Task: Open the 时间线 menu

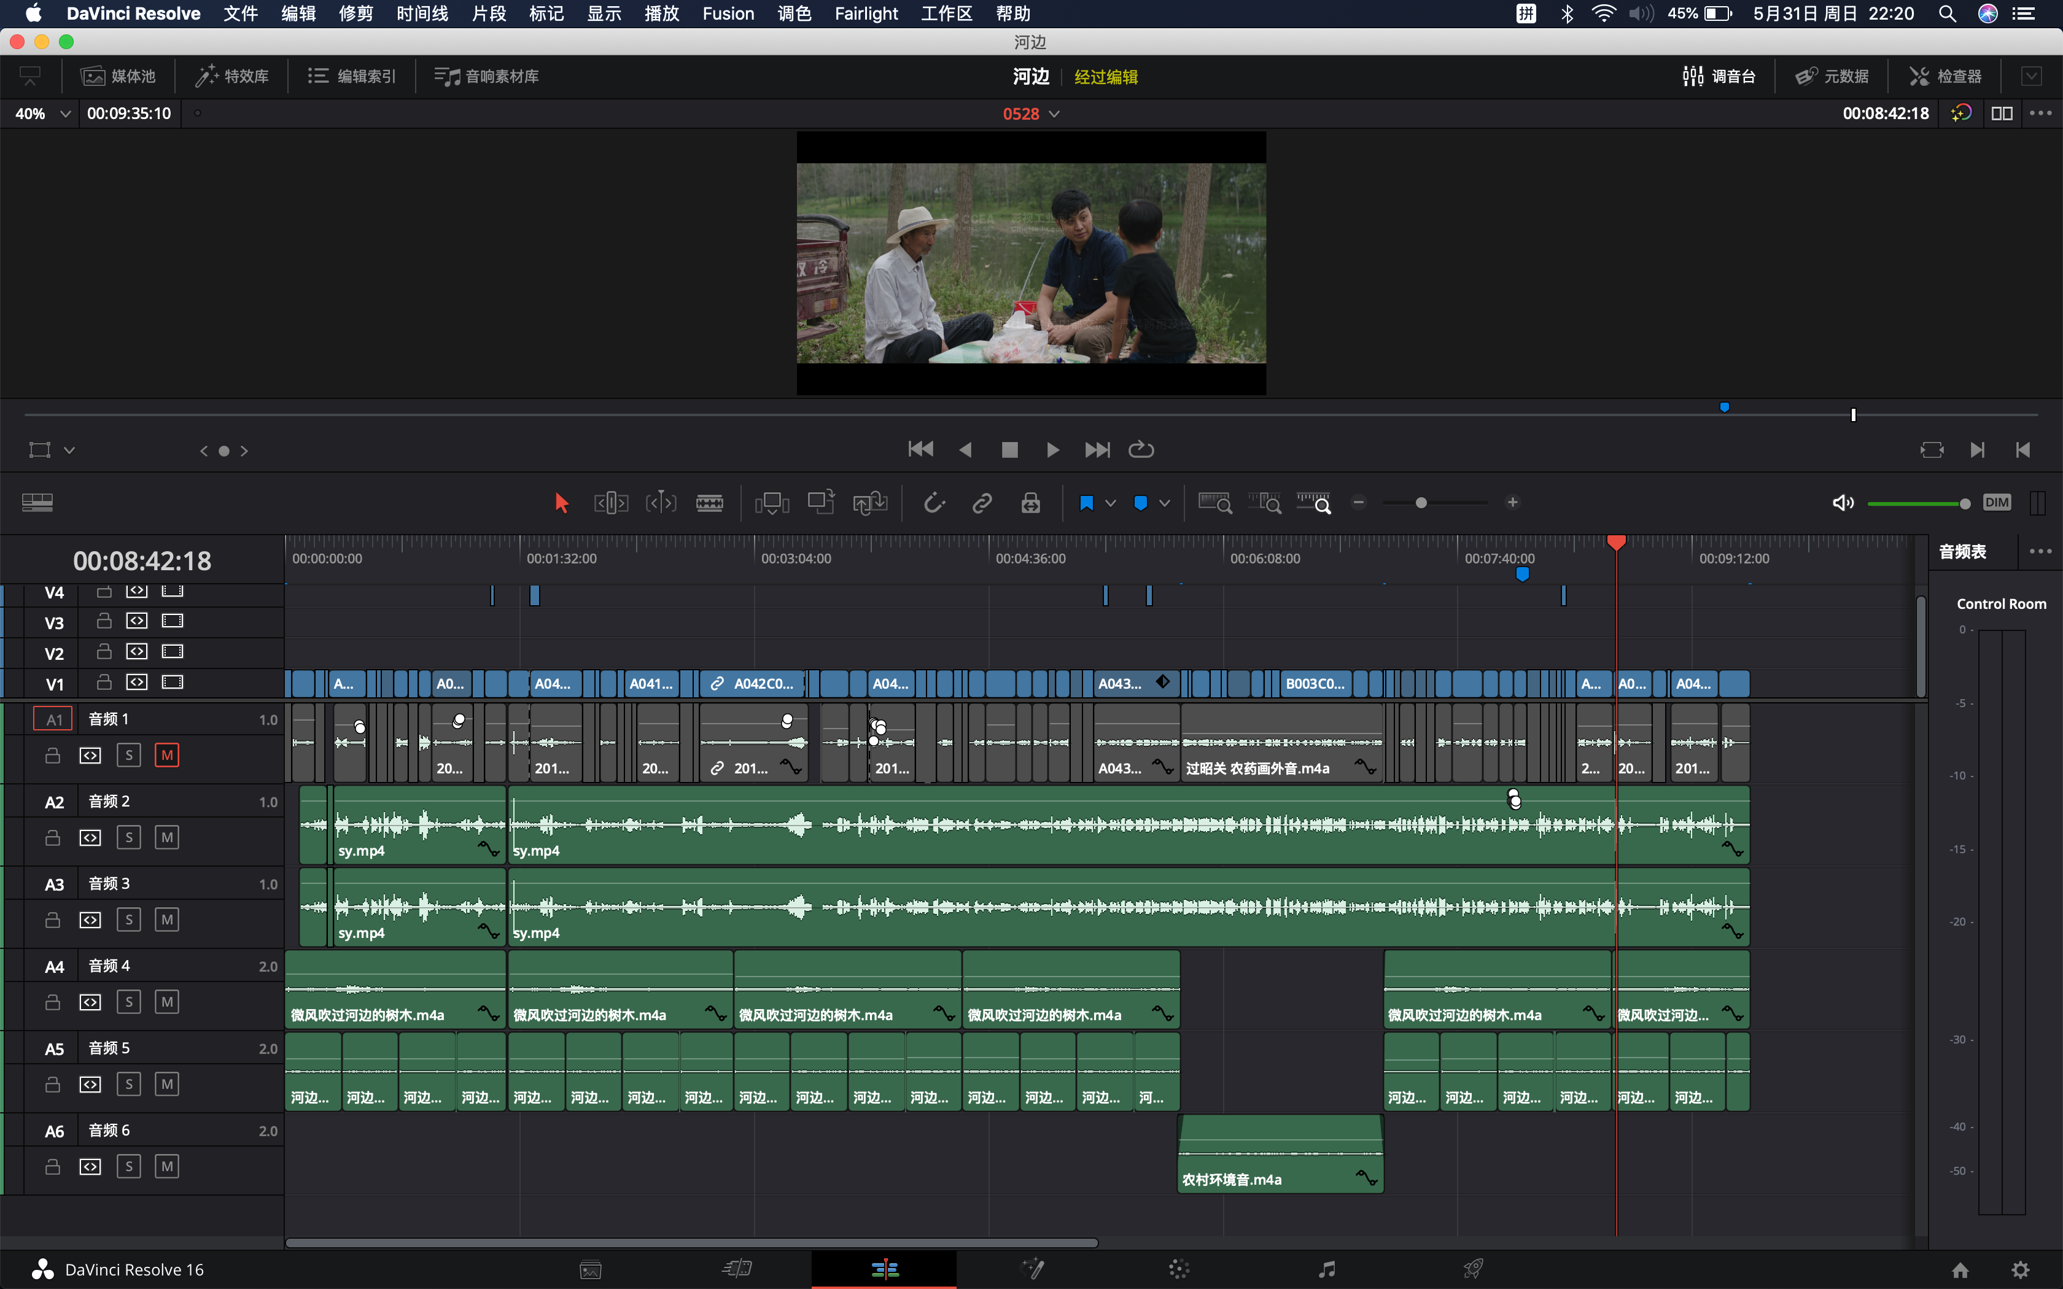Action: pyautogui.click(x=422, y=14)
